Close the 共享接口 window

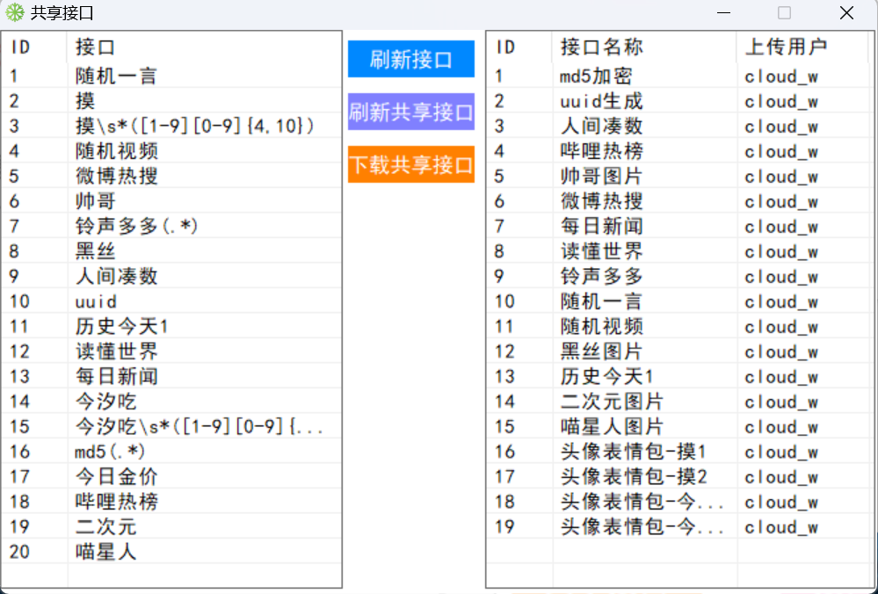[846, 13]
